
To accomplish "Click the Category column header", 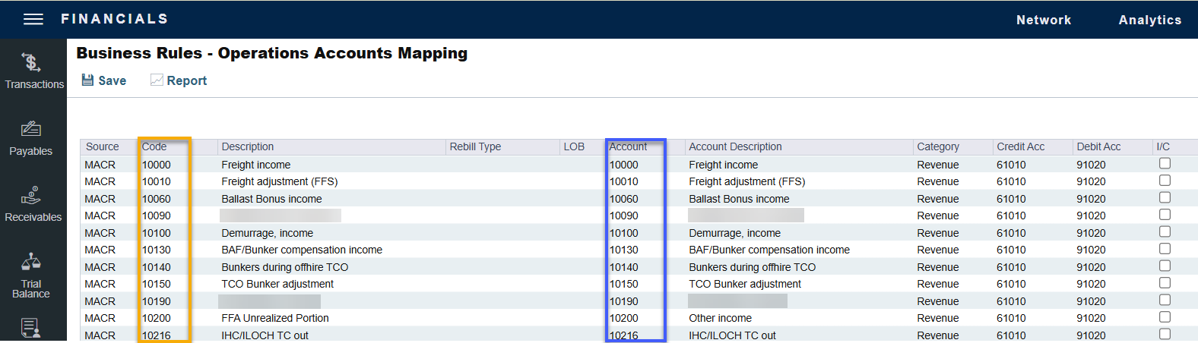I will [937, 146].
